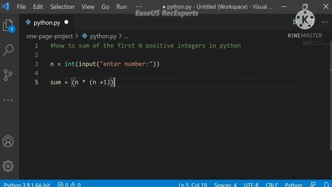
Task: Click the code minimap
Action: 315,43
